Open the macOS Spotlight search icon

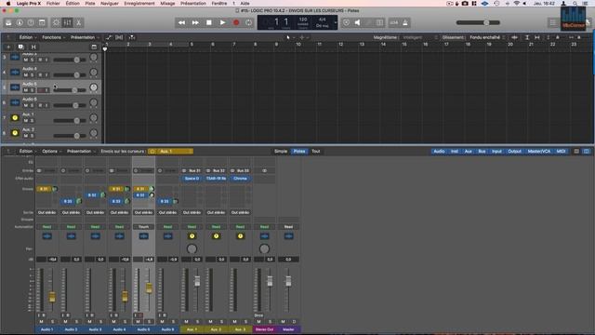[575, 3]
